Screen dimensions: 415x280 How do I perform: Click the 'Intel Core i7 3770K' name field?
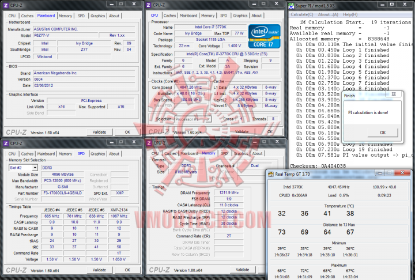pyautogui.click(x=210, y=27)
